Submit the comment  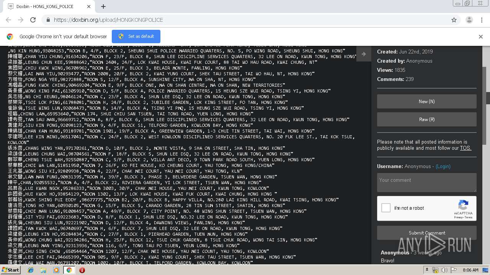pos(426,233)
